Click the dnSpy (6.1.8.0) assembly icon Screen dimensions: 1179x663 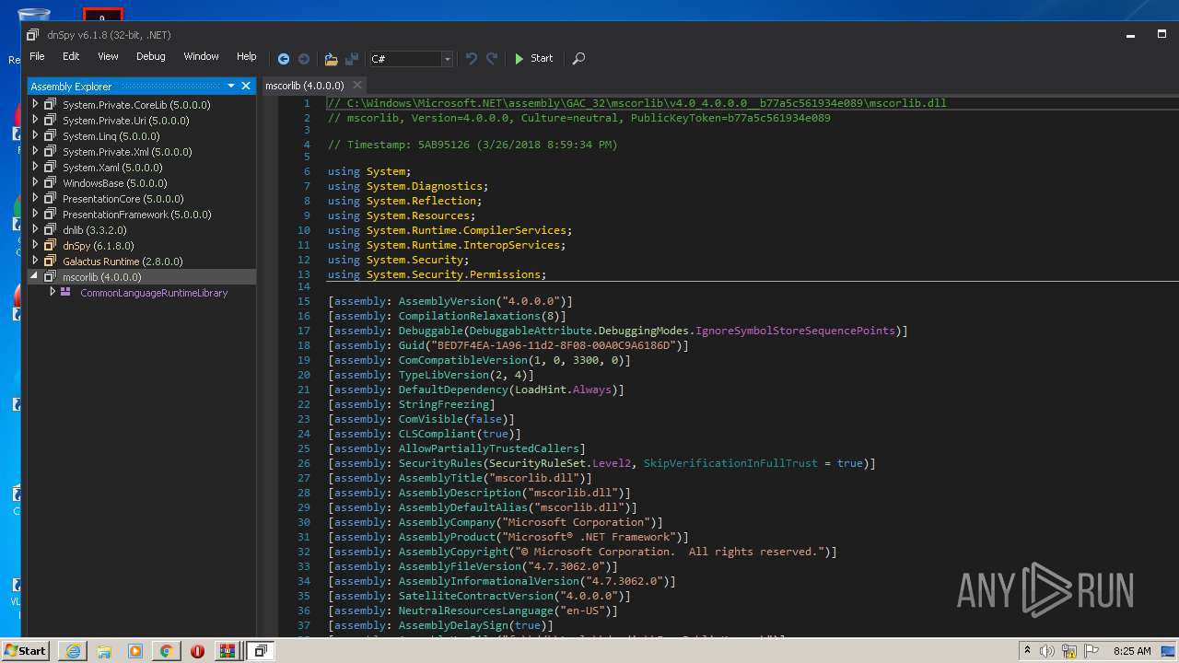coord(51,245)
